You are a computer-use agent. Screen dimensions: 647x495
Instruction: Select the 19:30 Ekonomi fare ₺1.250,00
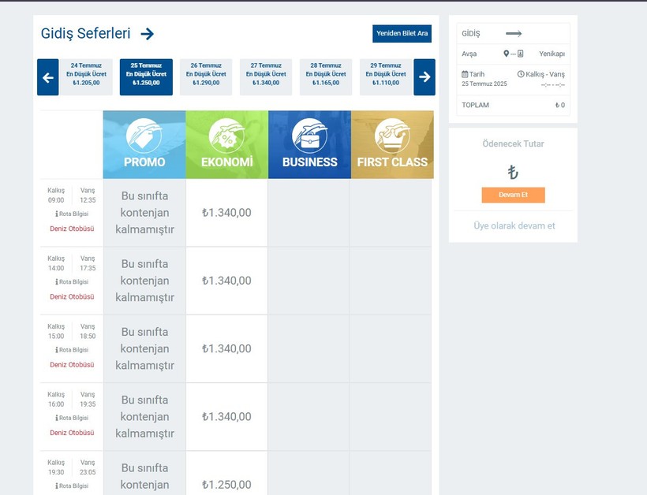pos(226,484)
